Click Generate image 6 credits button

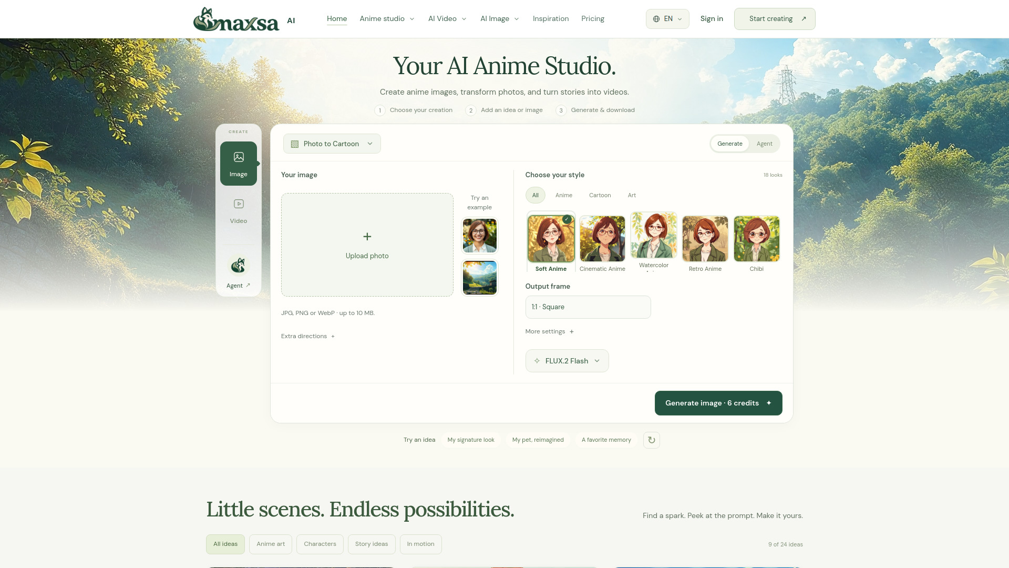(x=718, y=403)
